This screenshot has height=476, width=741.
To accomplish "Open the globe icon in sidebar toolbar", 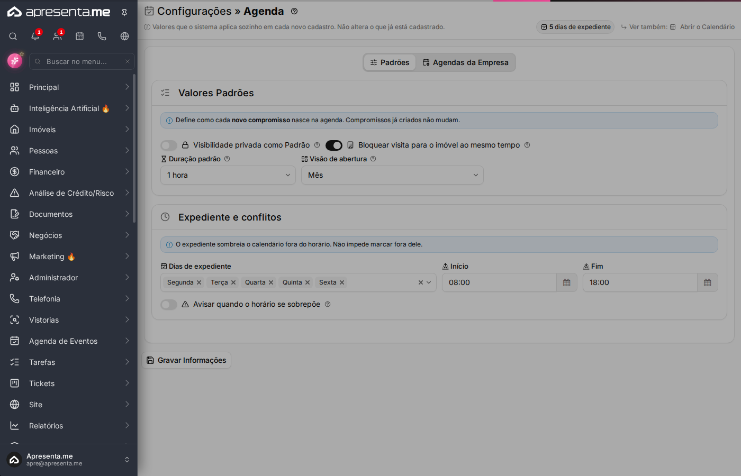I will (x=124, y=36).
